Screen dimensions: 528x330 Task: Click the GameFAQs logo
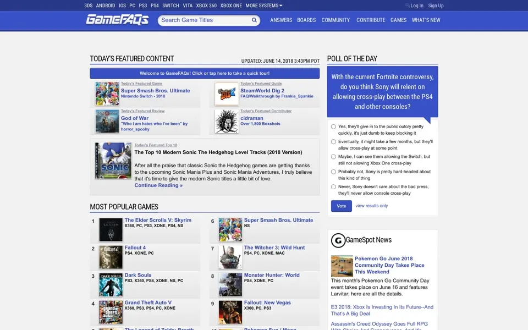click(x=117, y=20)
